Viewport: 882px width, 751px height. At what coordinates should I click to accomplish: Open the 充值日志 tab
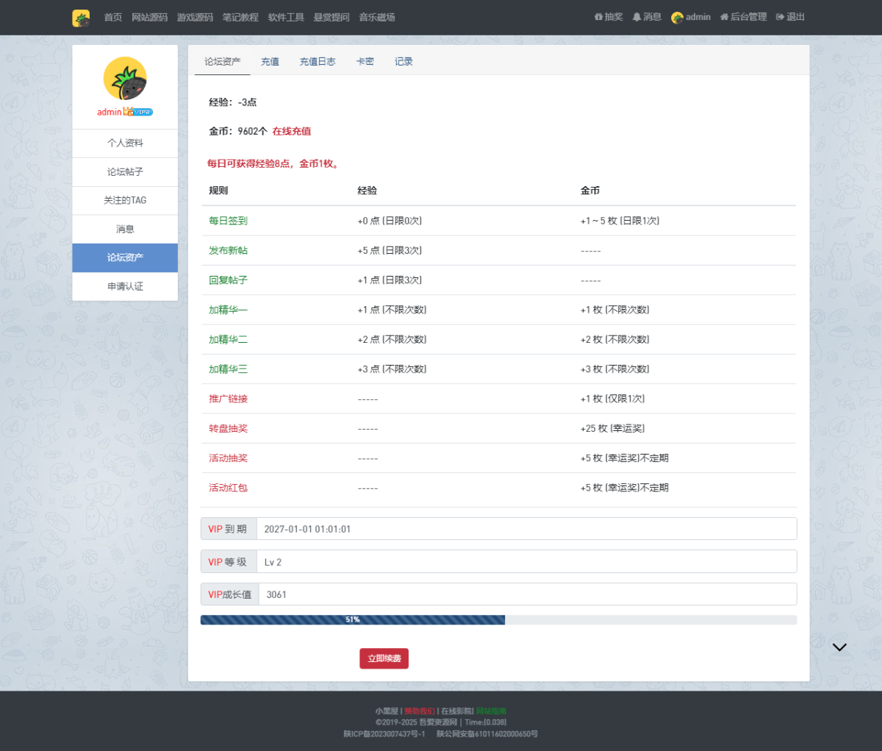click(317, 62)
